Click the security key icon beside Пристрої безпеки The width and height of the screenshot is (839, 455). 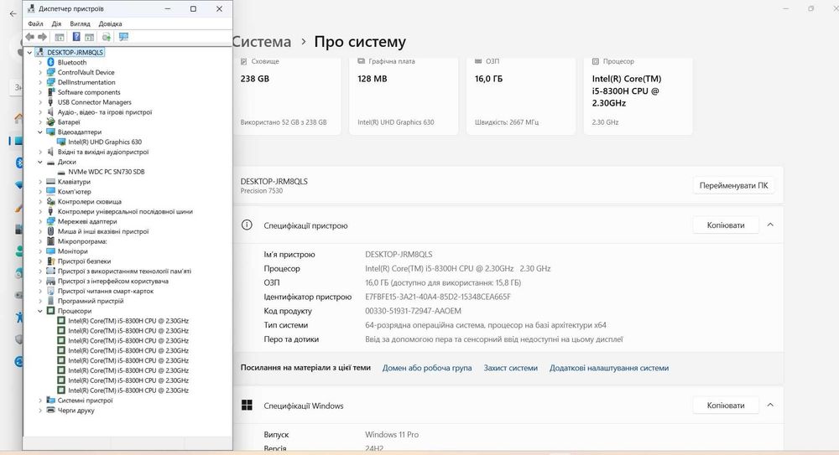(51, 261)
